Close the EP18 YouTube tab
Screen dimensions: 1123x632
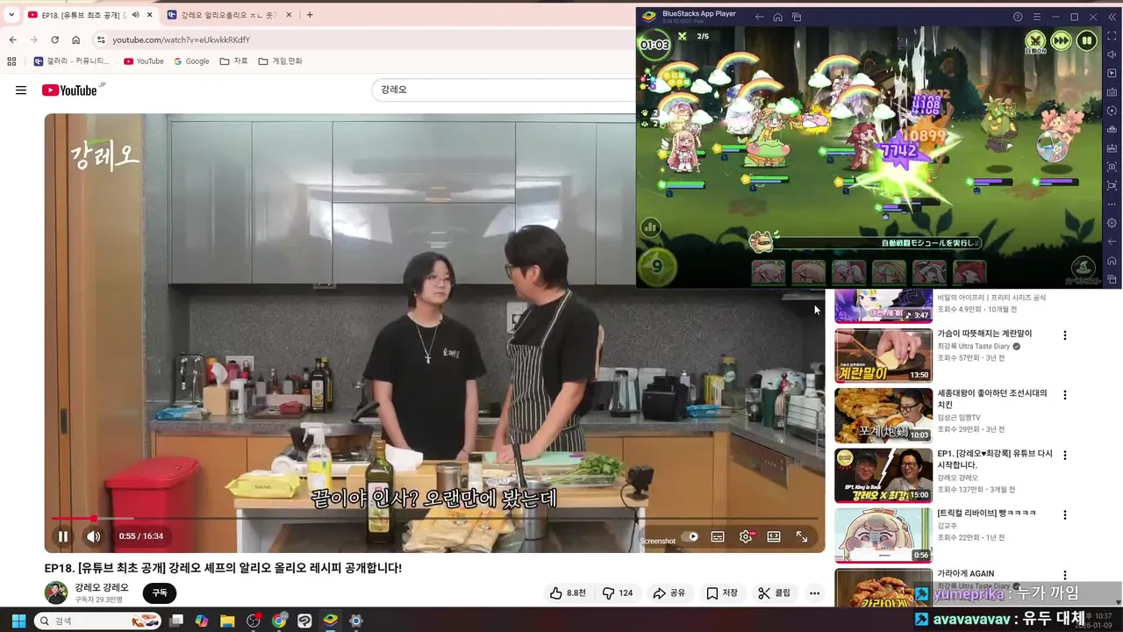[150, 15]
